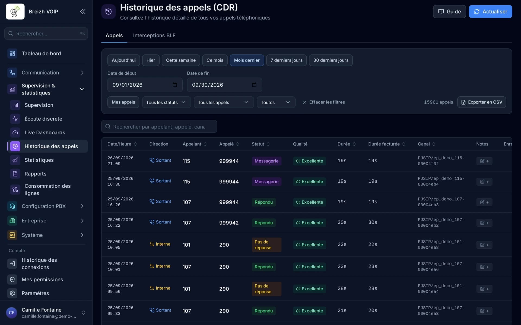Open Camille Fontaine account switcher
The height and width of the screenshot is (325, 521).
coord(46,313)
